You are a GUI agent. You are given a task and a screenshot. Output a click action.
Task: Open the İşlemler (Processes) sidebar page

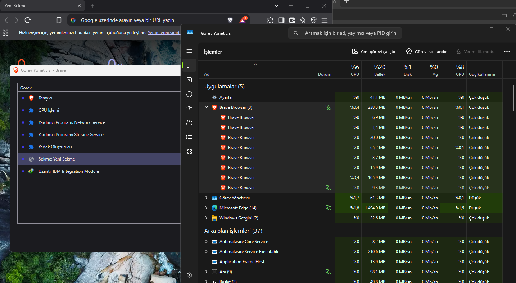click(x=189, y=65)
